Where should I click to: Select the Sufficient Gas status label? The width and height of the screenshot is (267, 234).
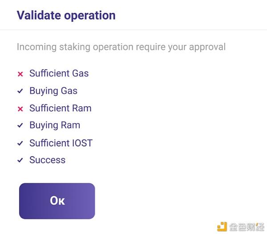[59, 73]
